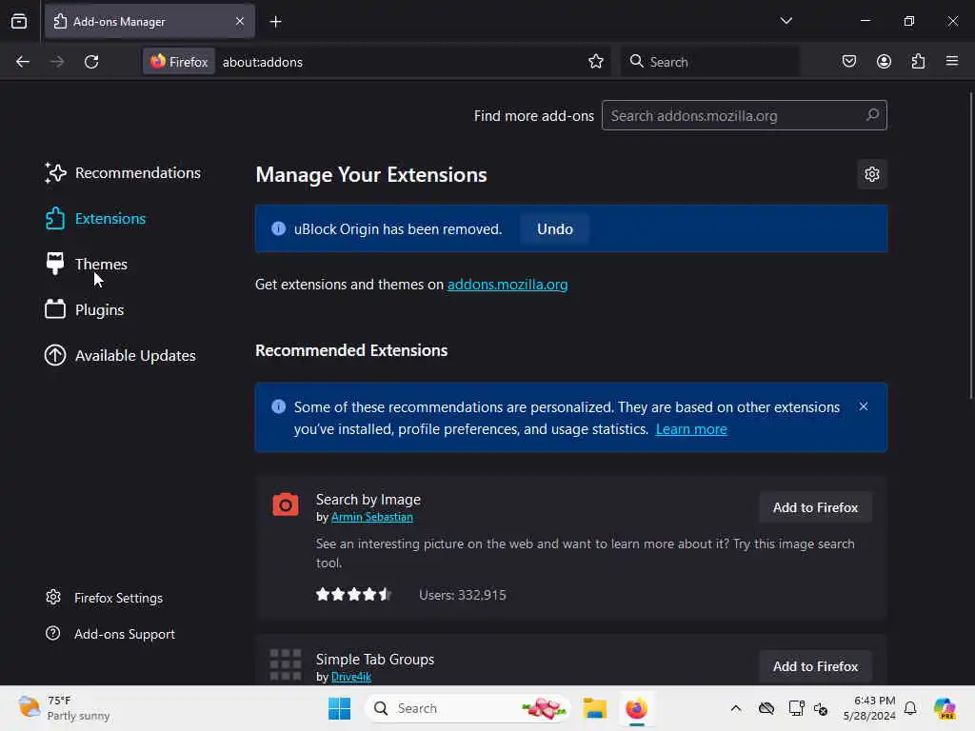Go forward using the browser forward arrow
The width and height of the screenshot is (975, 731).
(56, 62)
